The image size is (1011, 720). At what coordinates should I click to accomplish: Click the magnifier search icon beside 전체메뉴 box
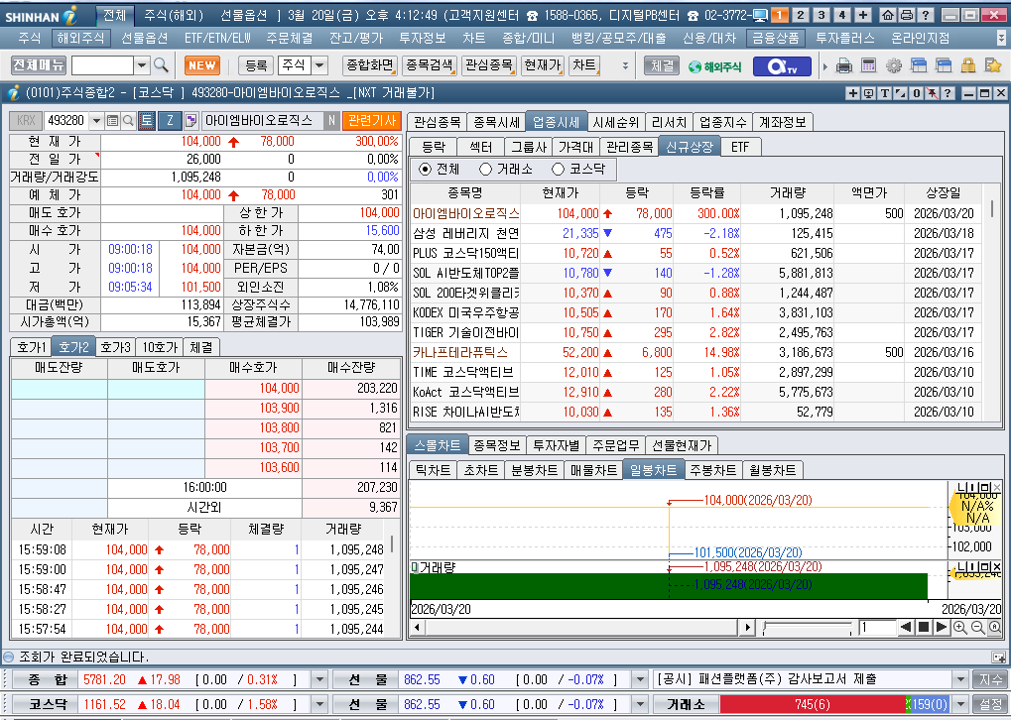(161, 65)
